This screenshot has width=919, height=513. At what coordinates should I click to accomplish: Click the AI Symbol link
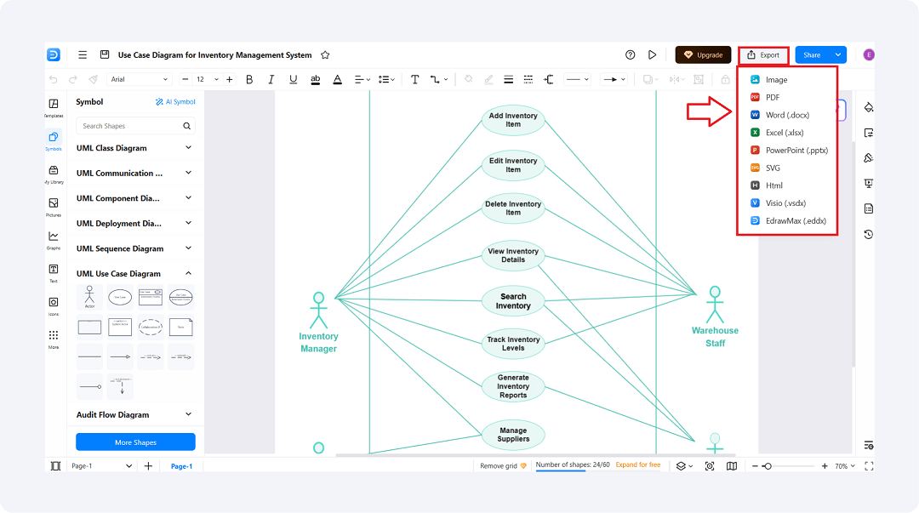pyautogui.click(x=175, y=101)
